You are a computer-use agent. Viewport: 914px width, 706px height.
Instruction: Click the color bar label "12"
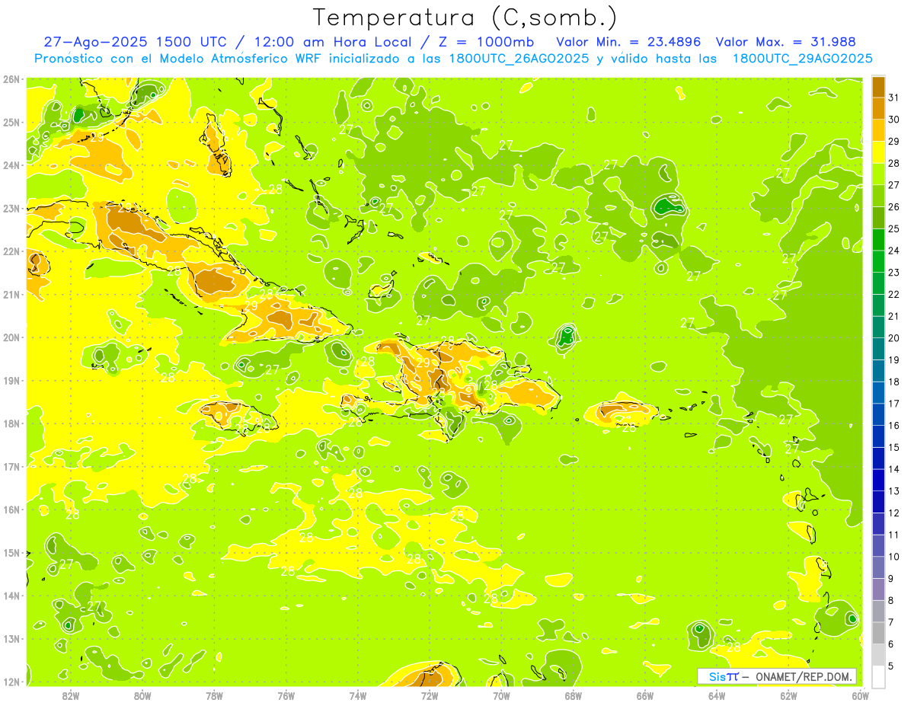click(893, 513)
